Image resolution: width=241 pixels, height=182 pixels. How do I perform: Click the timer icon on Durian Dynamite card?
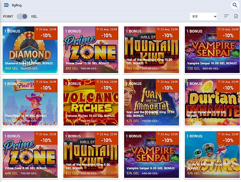point(219,82)
